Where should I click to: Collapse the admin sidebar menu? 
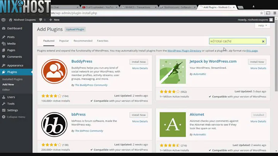point(14,117)
